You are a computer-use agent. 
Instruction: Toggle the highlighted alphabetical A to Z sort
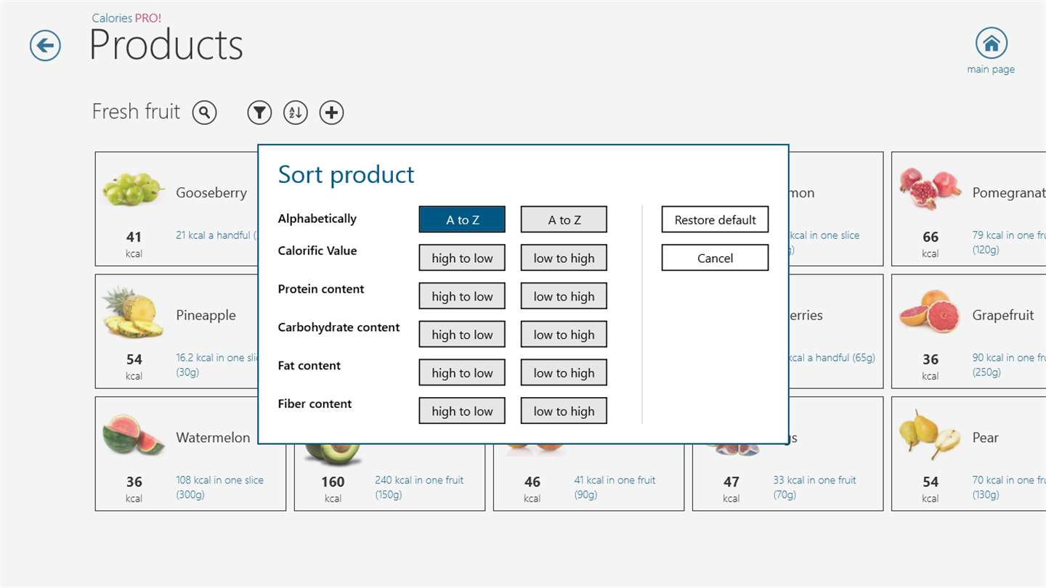pos(462,220)
